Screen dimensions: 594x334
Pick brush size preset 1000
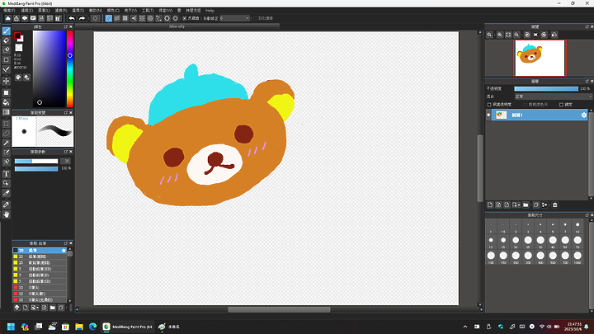(x=577, y=257)
